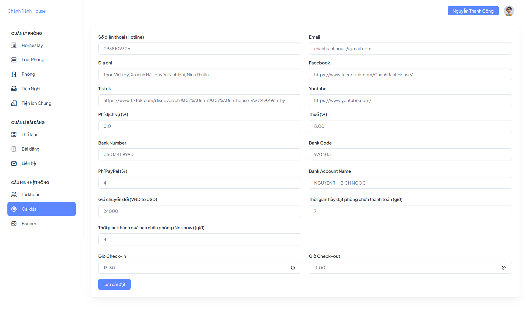This screenshot has height=314, width=527.
Task: Click the Chành Rành House logo link
Action: point(27,11)
